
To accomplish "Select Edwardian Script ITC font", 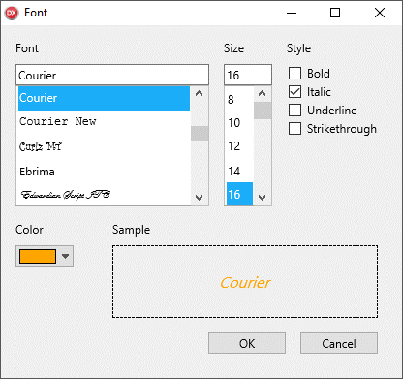I will pyautogui.click(x=104, y=195).
